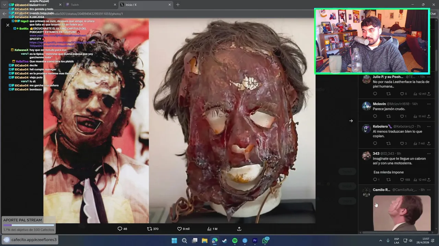Switch to the Twitch browser tab
The image size is (439, 246).
(89, 5)
